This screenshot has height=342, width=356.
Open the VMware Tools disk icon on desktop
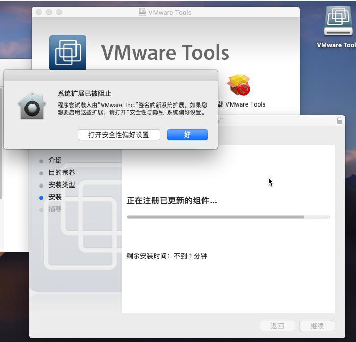(x=338, y=21)
